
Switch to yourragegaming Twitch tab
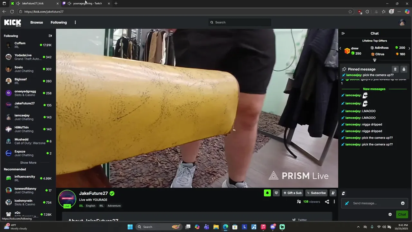(87, 4)
